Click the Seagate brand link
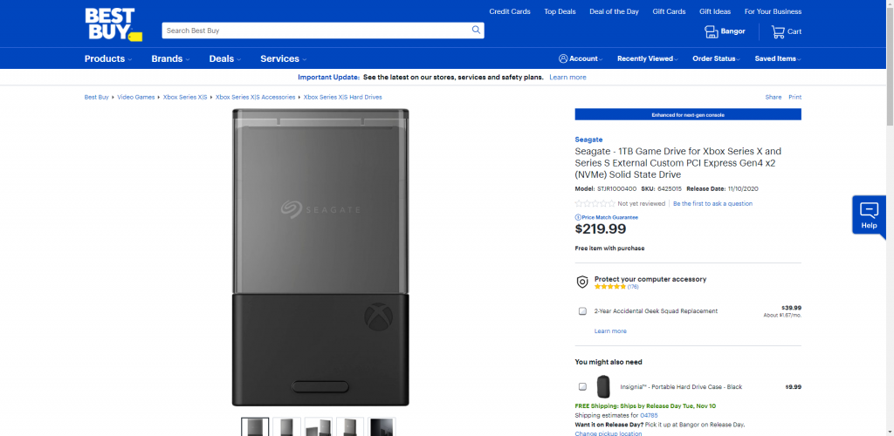 (588, 140)
